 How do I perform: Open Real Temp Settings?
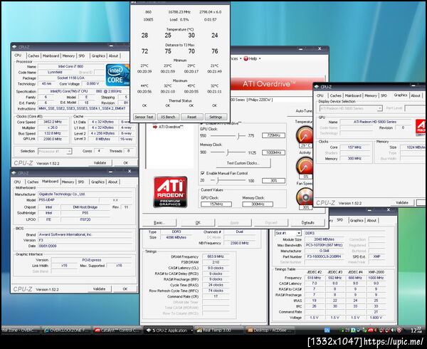click(216, 117)
